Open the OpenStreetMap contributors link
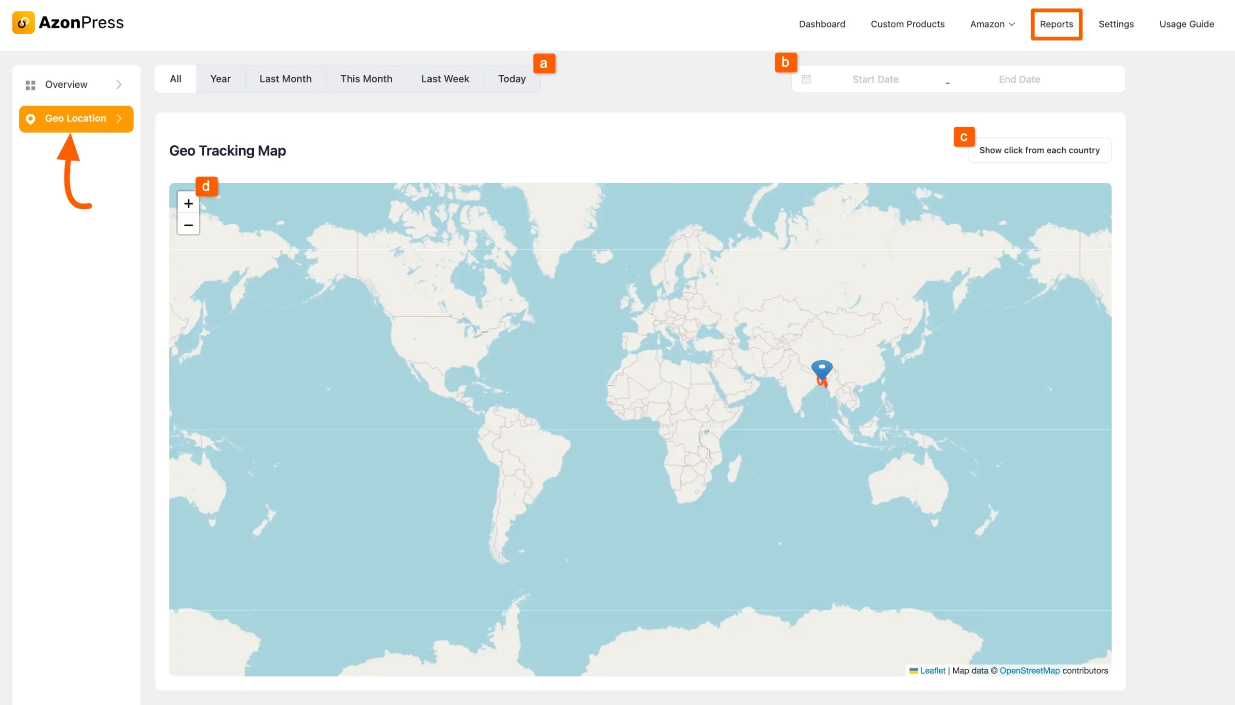The width and height of the screenshot is (1235, 705). [1029, 670]
